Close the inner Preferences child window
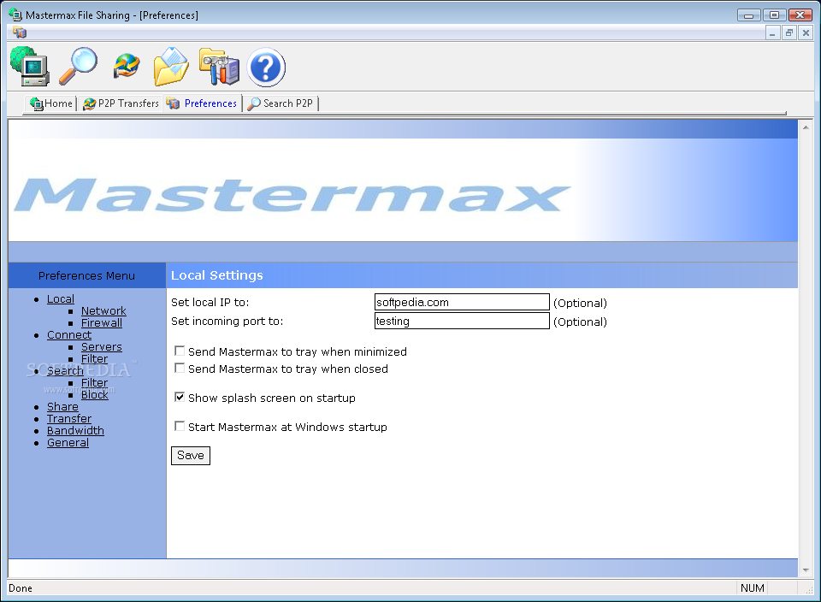Image resolution: width=821 pixels, height=602 pixels. 806,33
